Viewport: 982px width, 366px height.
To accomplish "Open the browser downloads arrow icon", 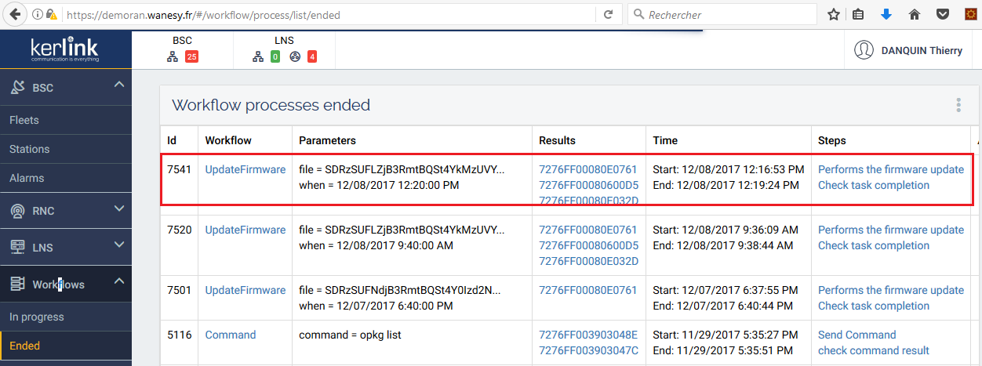I will click(x=886, y=15).
